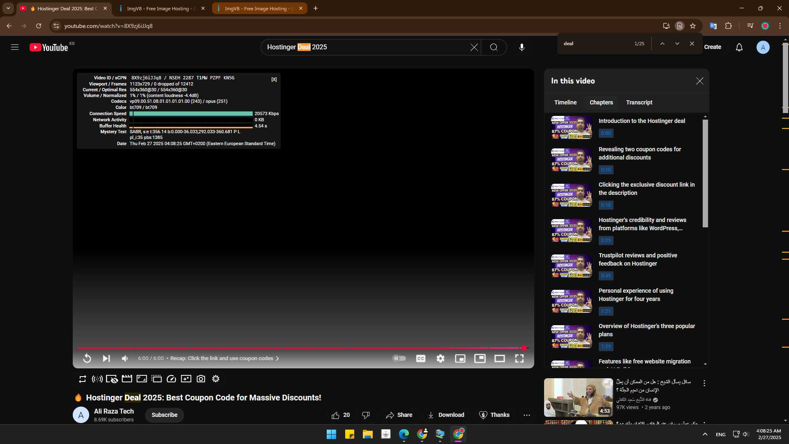The height and width of the screenshot is (444, 789).
Task: Send Thanks to the creator
Action: click(494, 415)
